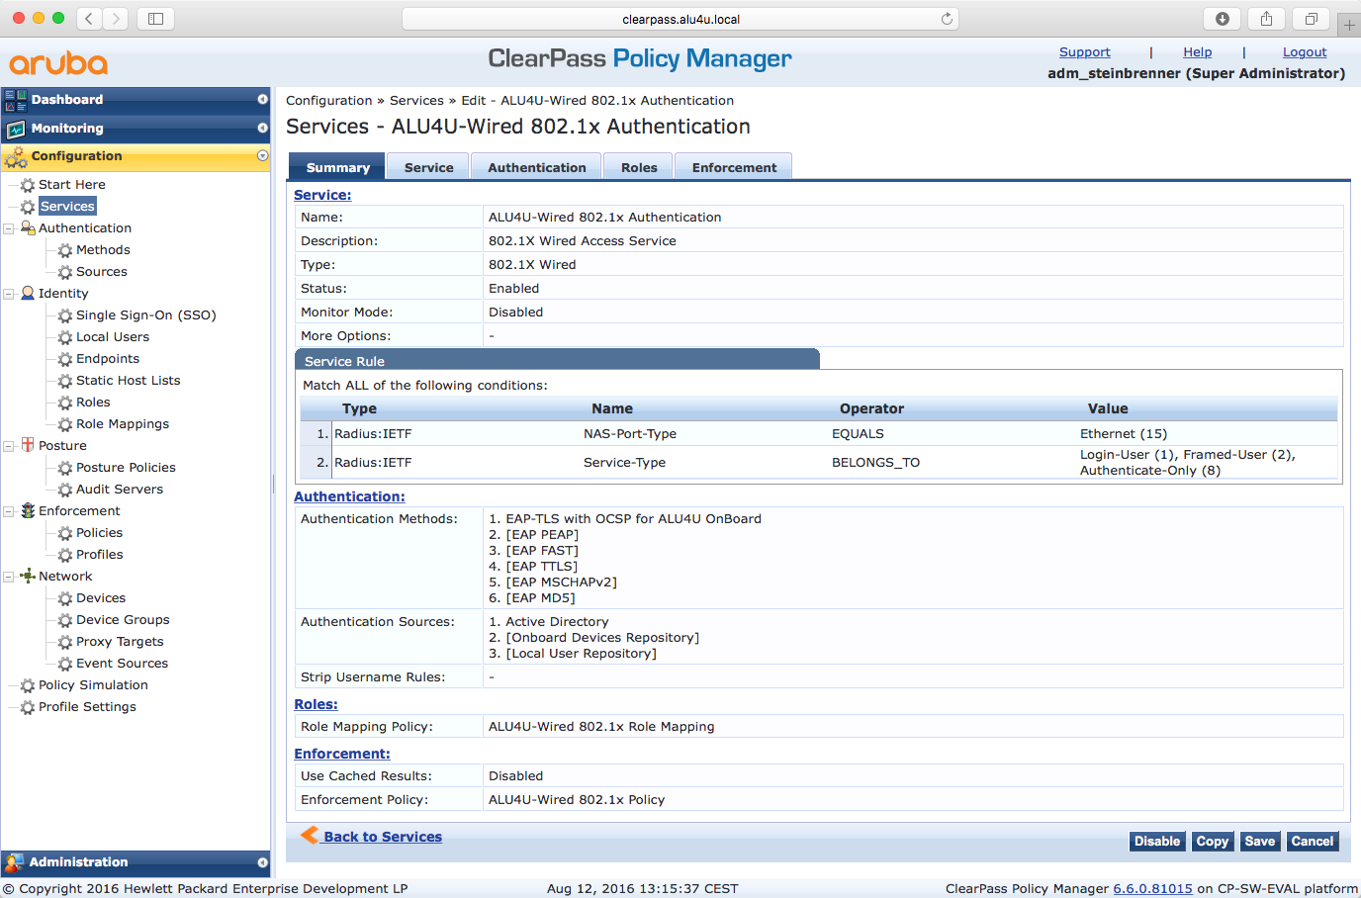Click the orange Back to Services arrow icon
The height and width of the screenshot is (898, 1361).
point(310,835)
